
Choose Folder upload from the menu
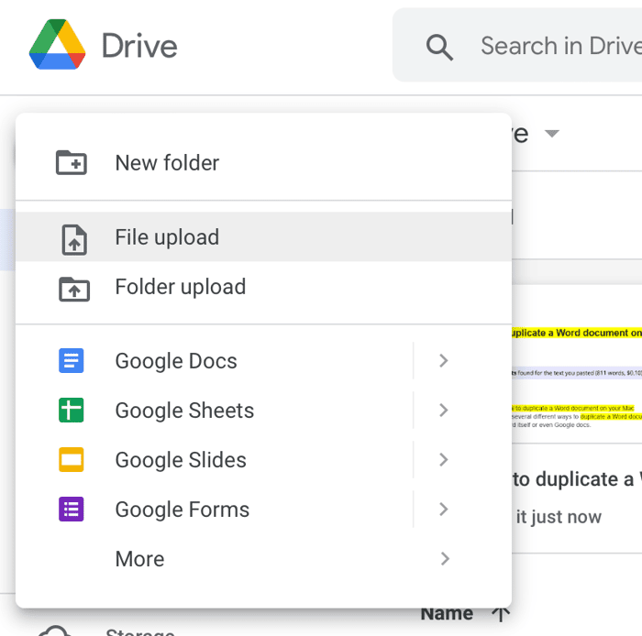pos(180,287)
